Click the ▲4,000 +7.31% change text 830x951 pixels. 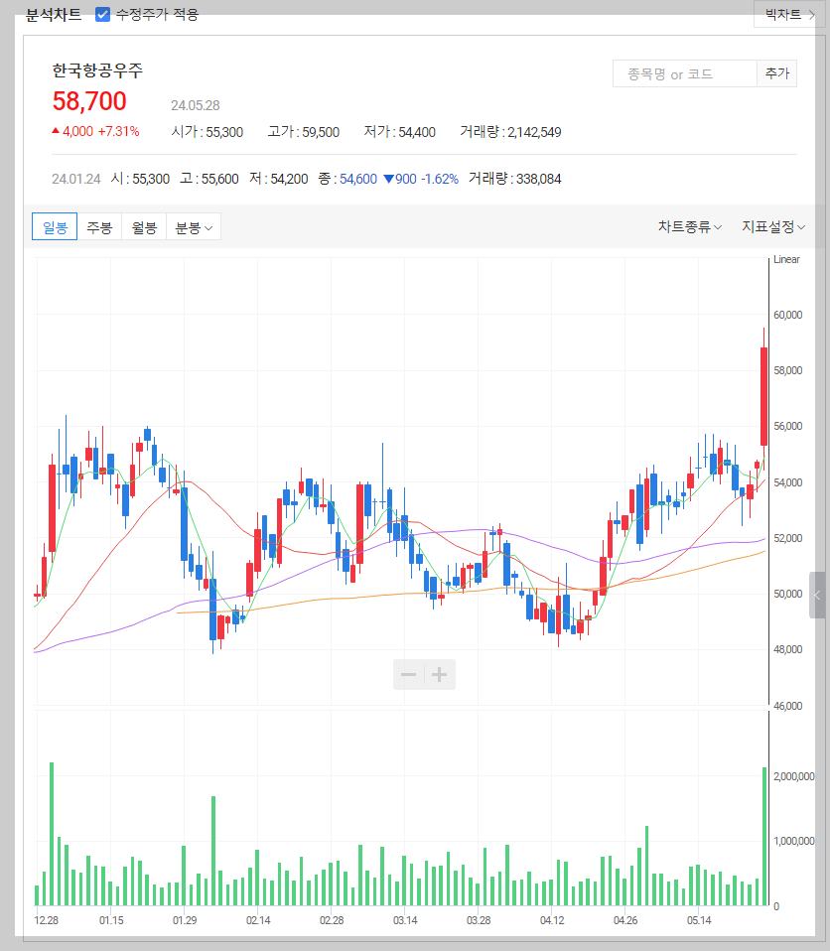(x=96, y=132)
